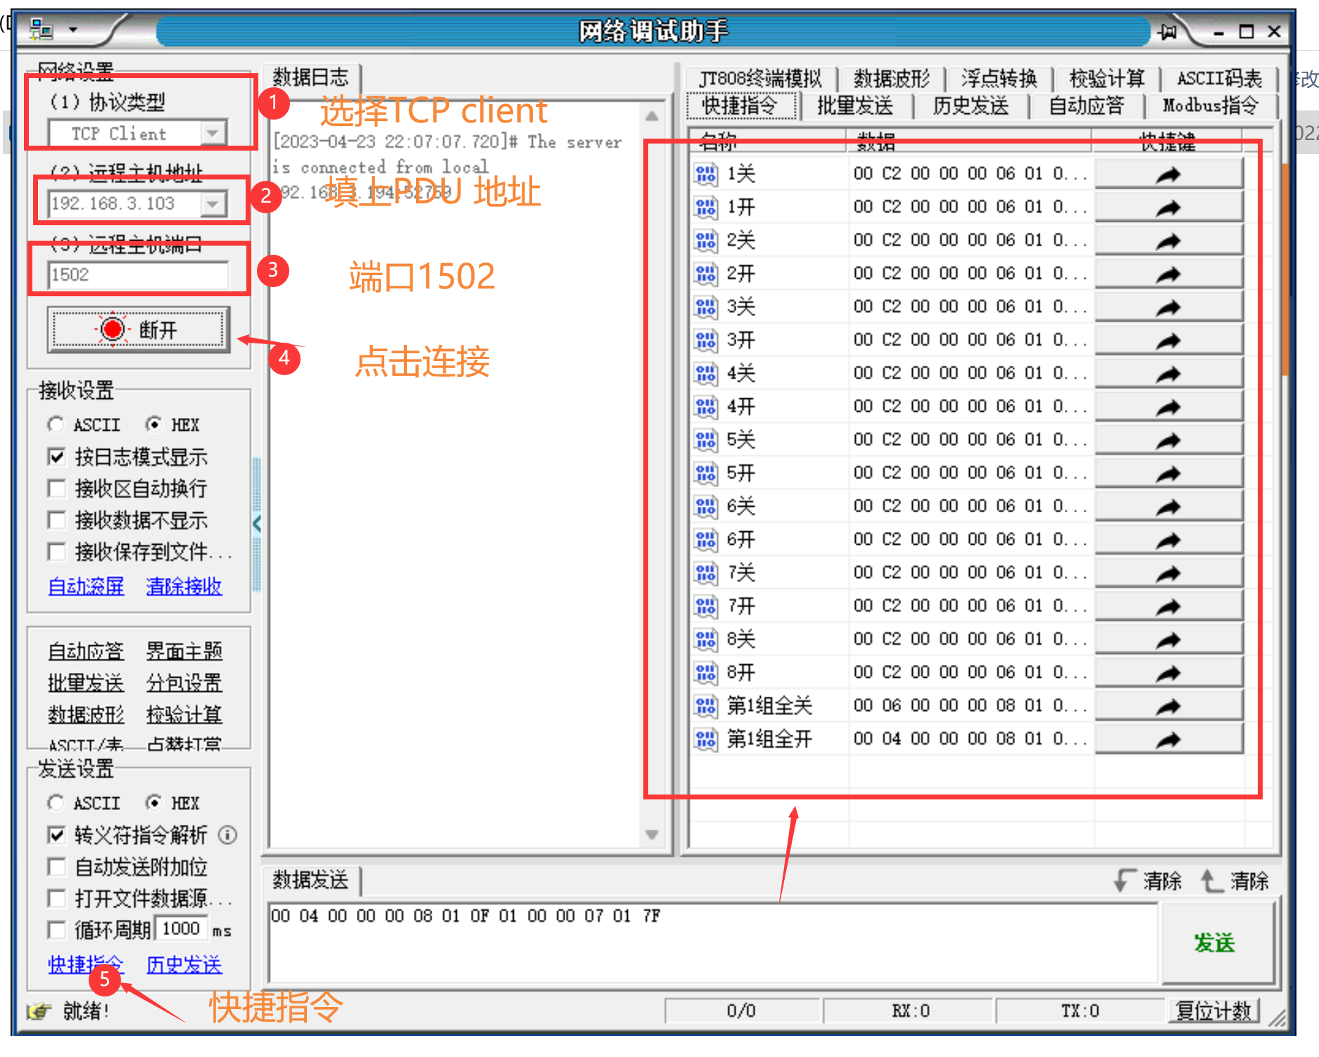Open the protocol type TCP Client dropdown
This screenshot has width=1319, height=1057.
[213, 133]
